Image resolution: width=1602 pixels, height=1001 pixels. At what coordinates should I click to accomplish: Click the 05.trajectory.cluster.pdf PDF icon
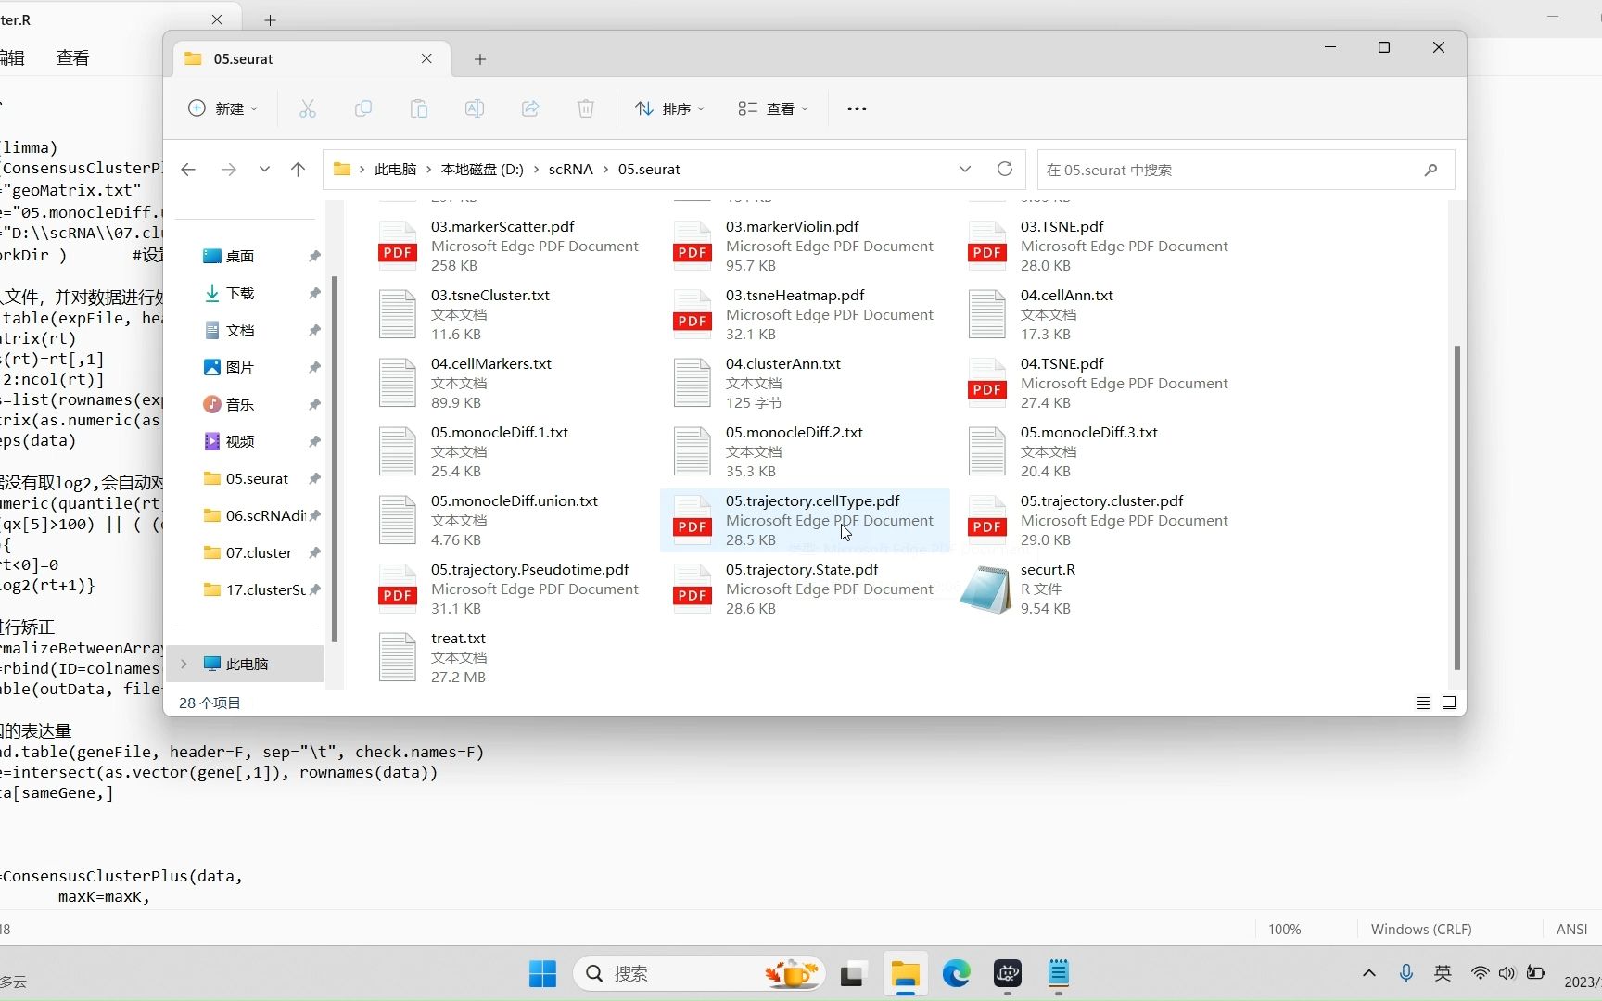(x=986, y=520)
